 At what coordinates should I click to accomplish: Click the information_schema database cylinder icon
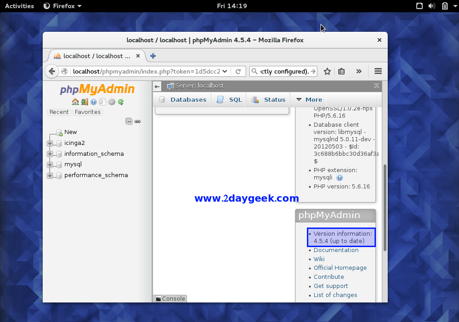click(x=59, y=154)
